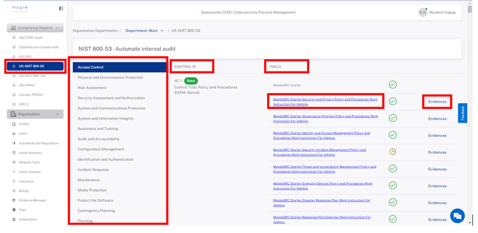Image resolution: width=478 pixels, height=233 pixels.
Task: Click the PCI DSS sidebar icon
Action: (x=14, y=57)
